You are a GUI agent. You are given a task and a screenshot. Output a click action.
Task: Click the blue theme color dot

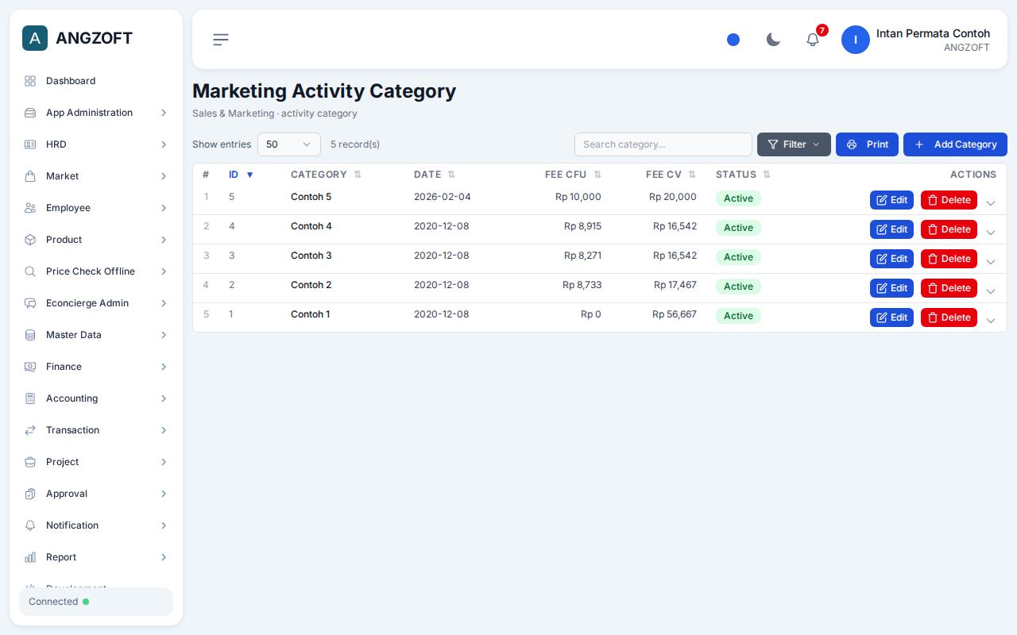click(x=733, y=40)
